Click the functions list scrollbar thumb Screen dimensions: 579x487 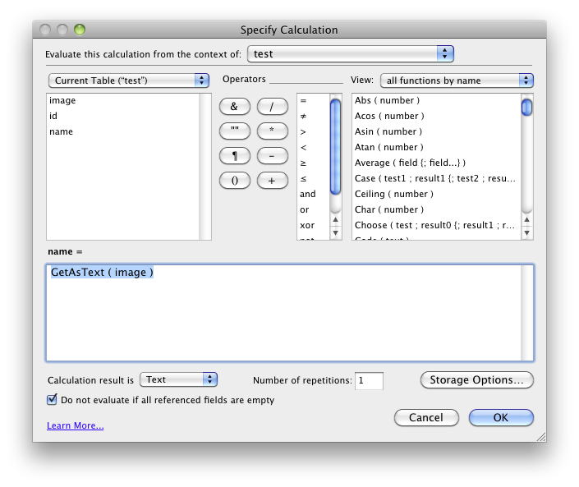tap(527, 108)
